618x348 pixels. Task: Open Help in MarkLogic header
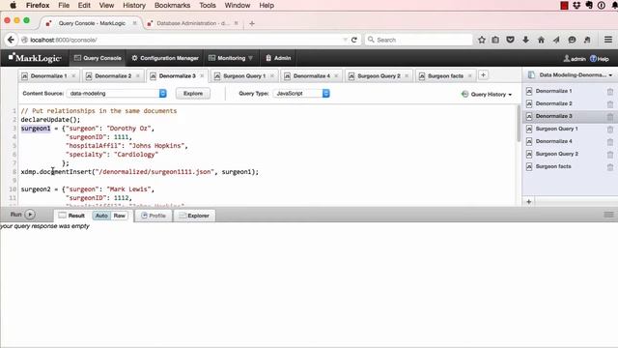click(600, 59)
